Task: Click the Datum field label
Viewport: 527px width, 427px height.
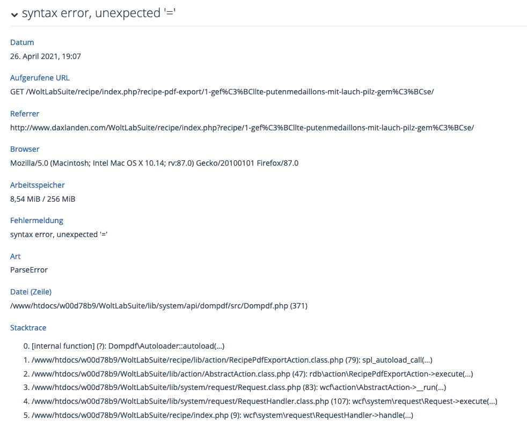Action: (x=22, y=42)
